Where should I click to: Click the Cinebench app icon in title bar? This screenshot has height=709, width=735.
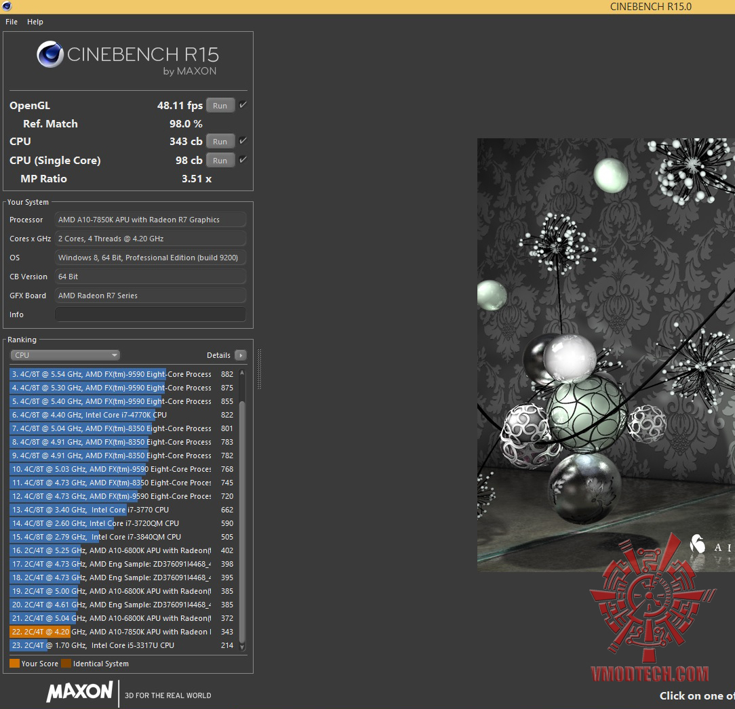7,6
